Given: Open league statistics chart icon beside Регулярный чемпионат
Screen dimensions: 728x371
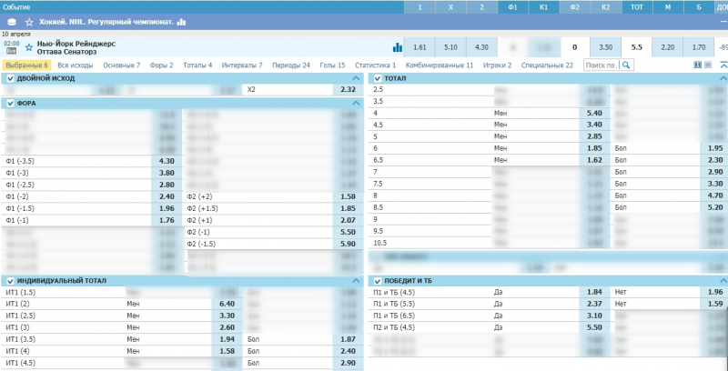Looking at the screenshot, I should [x=181, y=21].
